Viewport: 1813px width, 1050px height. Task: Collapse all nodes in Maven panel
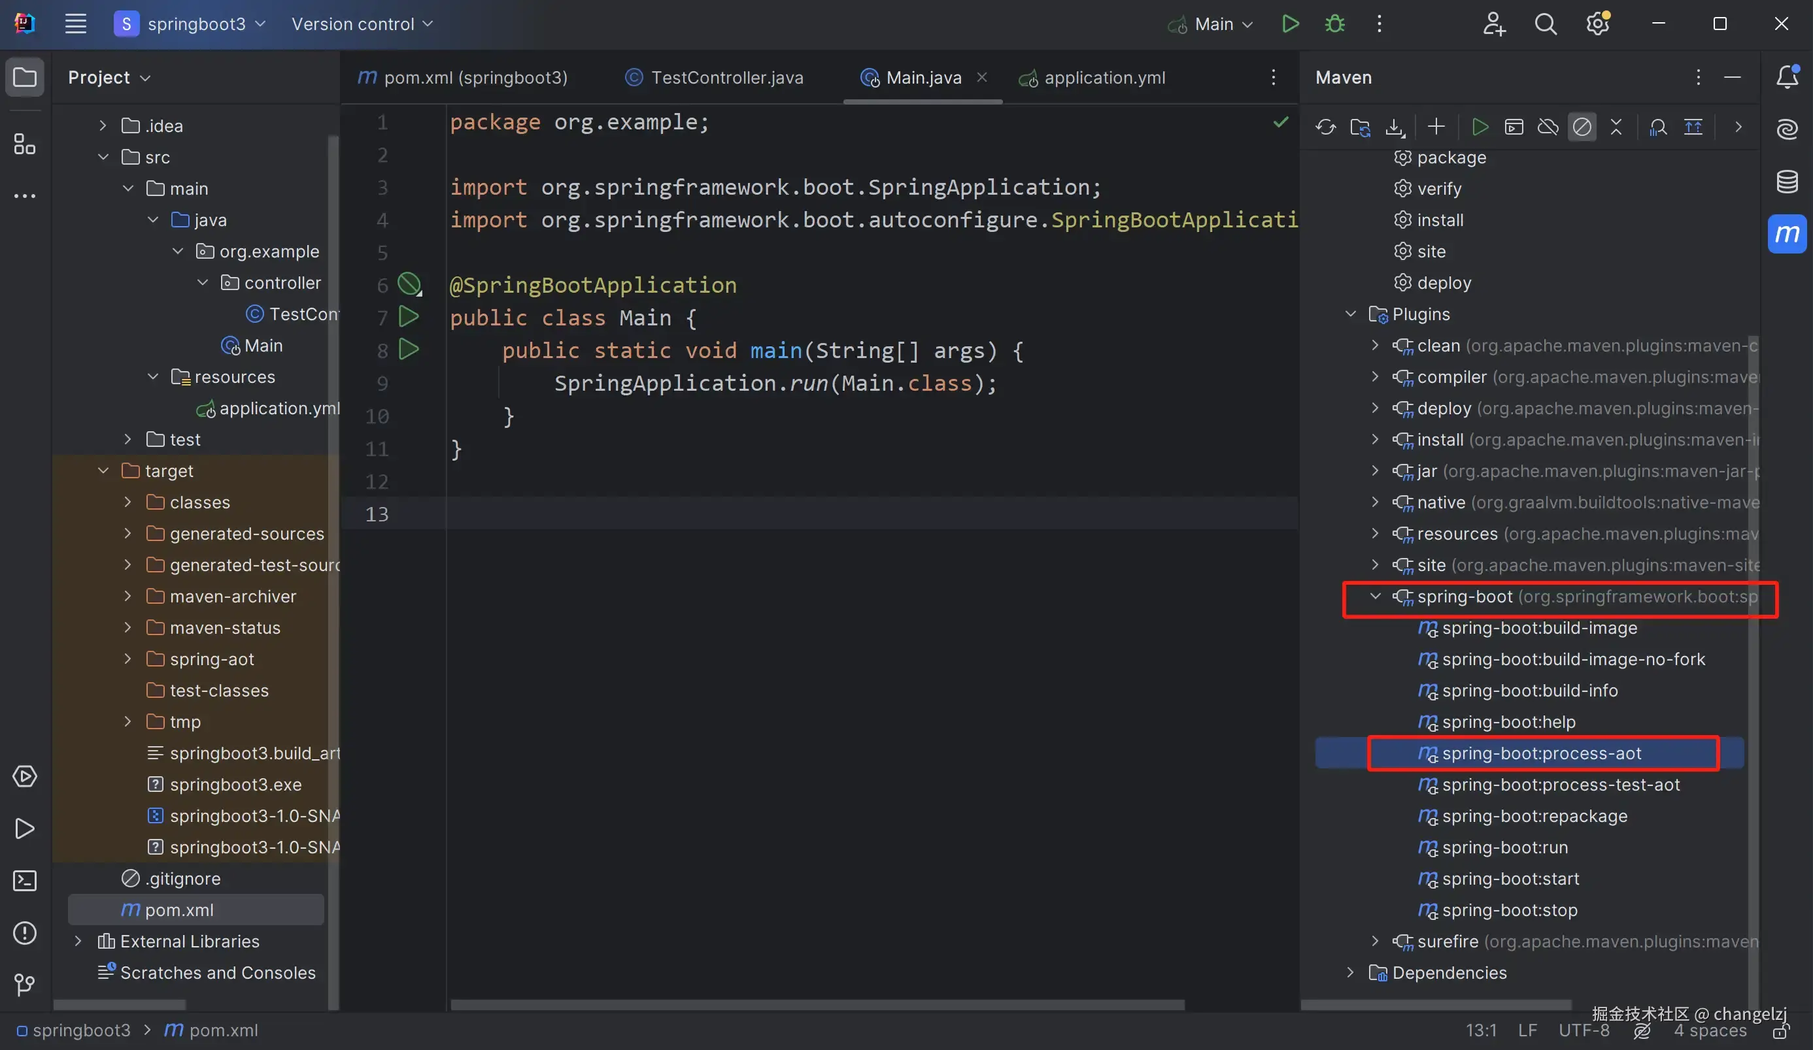tap(1616, 127)
